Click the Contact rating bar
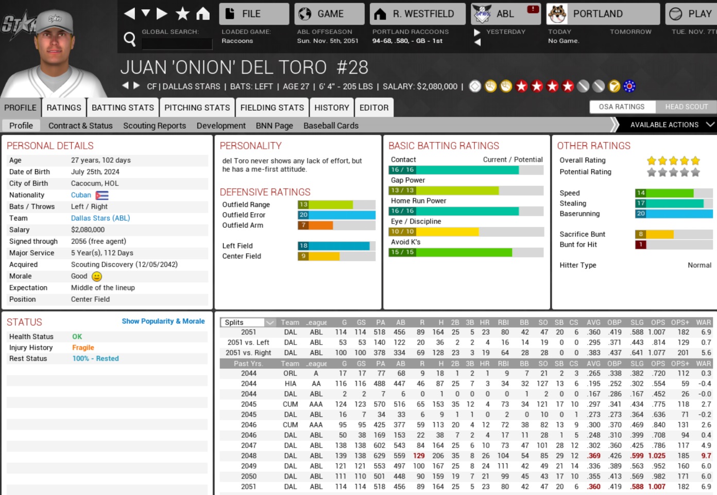717x495 pixels. [466, 170]
